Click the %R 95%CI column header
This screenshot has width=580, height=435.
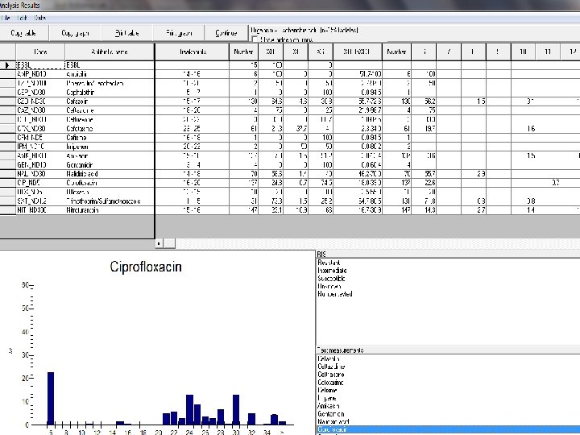[x=358, y=52]
